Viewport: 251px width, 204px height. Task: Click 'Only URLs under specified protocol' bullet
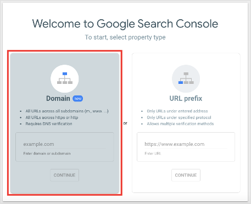pyautogui.click(x=179, y=117)
